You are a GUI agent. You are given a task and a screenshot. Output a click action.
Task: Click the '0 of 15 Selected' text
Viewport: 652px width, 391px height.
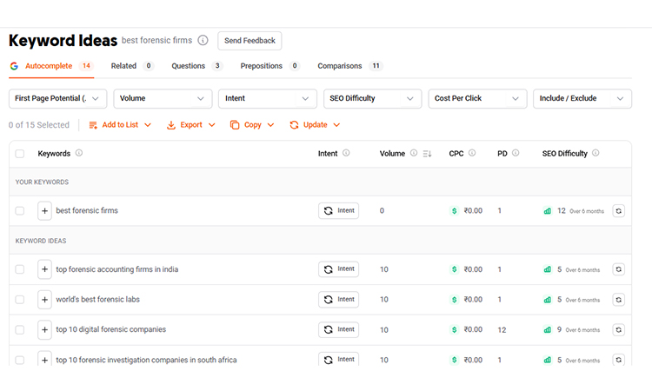tap(38, 124)
